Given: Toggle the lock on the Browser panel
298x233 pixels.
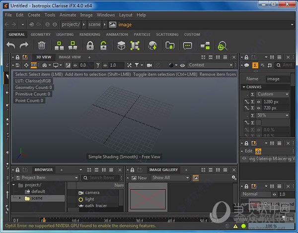Looking at the screenshot, I should (17, 170).
